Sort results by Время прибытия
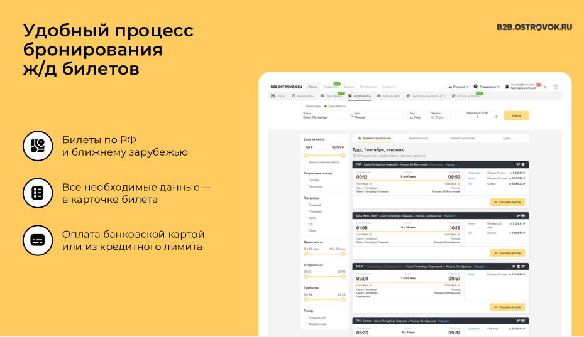The height and width of the screenshot is (337, 584). click(x=463, y=138)
